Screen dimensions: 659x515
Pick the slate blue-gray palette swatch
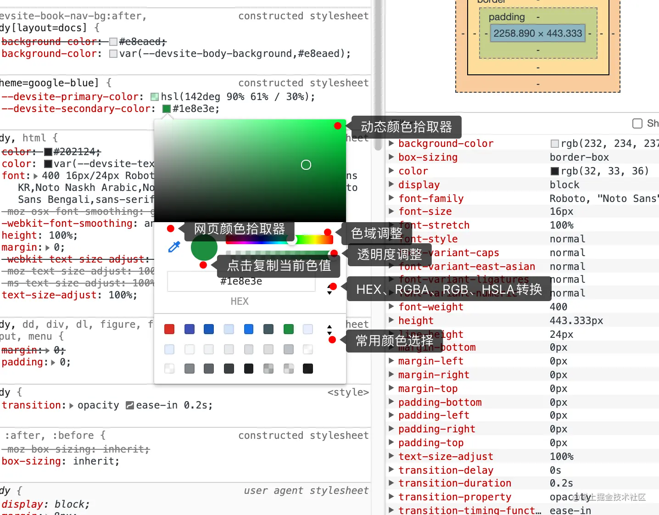click(x=268, y=329)
